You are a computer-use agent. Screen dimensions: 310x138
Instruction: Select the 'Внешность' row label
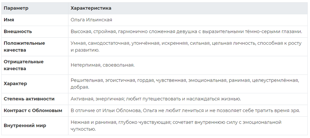point(18,32)
